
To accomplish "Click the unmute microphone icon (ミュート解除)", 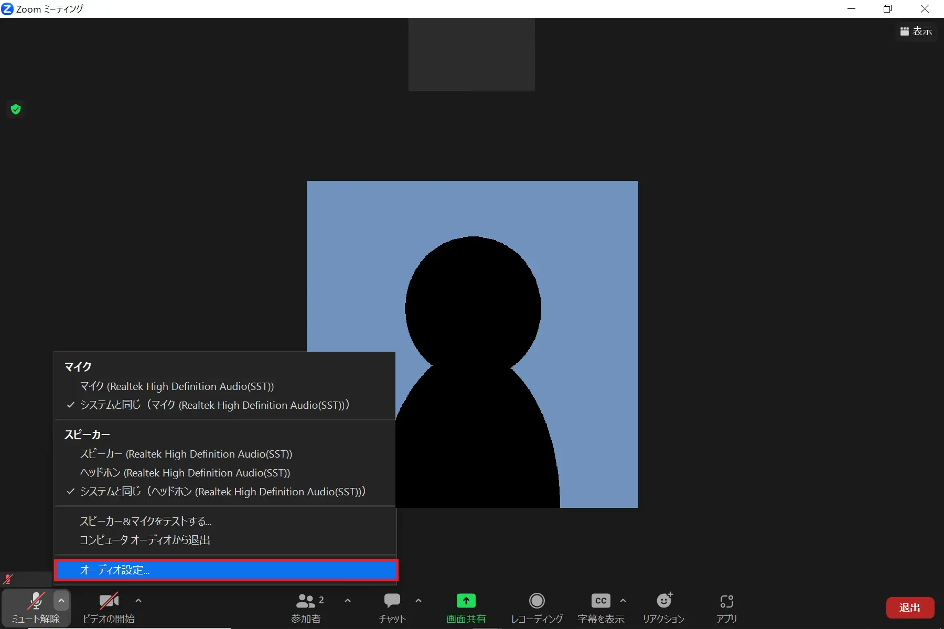I will [x=36, y=601].
